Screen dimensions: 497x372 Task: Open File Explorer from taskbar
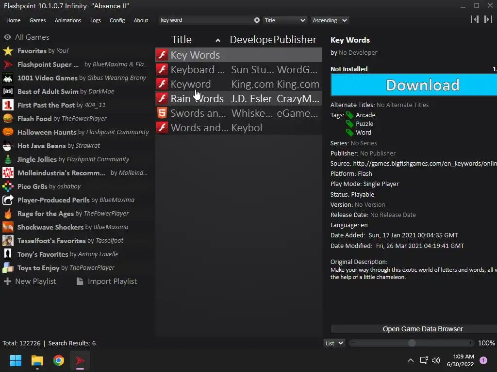pyautogui.click(x=37, y=360)
